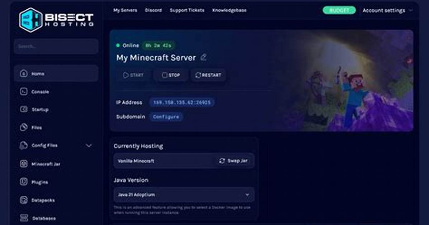The width and height of the screenshot is (429, 225).
Task: Click the Databases sidebar icon
Action: point(24,218)
